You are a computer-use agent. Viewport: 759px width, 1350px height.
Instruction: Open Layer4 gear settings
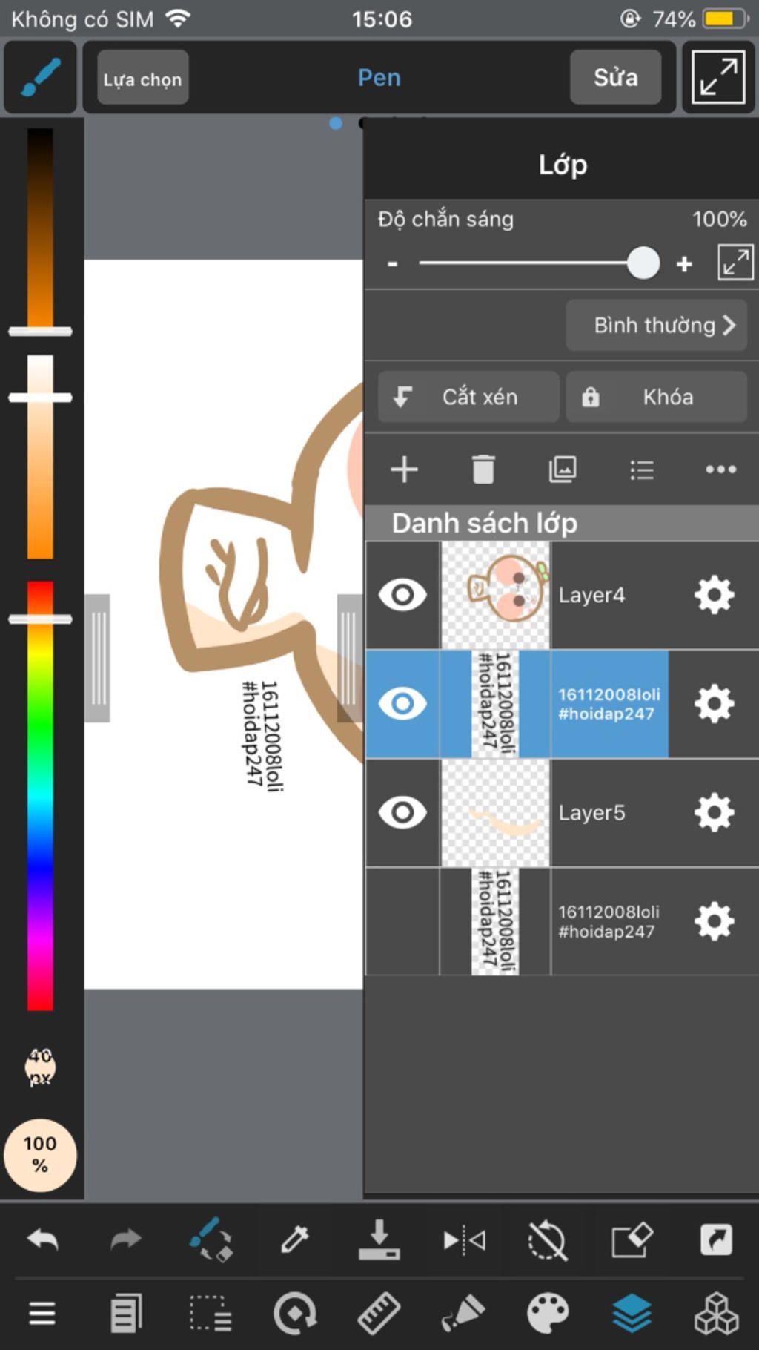pos(714,595)
